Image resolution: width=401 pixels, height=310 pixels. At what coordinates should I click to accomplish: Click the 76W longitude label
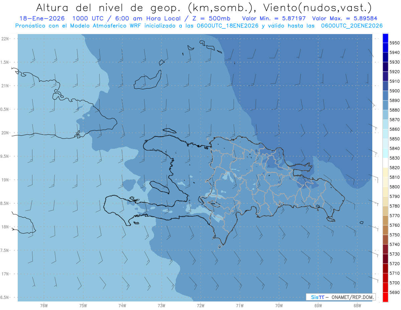[44, 306]
